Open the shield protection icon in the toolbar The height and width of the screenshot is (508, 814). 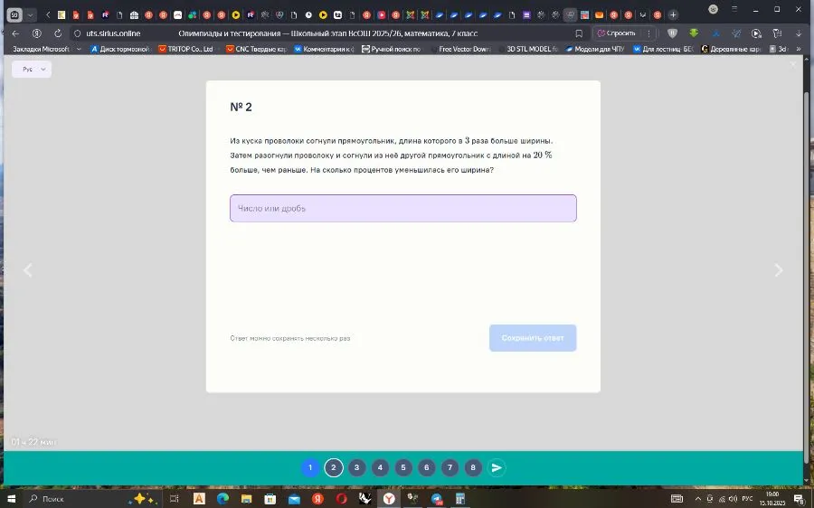pyautogui.click(x=672, y=33)
